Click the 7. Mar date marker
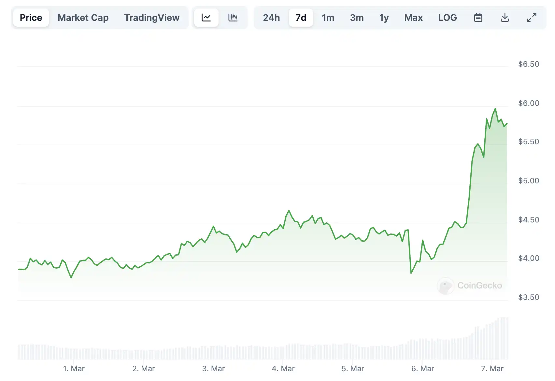 coord(492,369)
